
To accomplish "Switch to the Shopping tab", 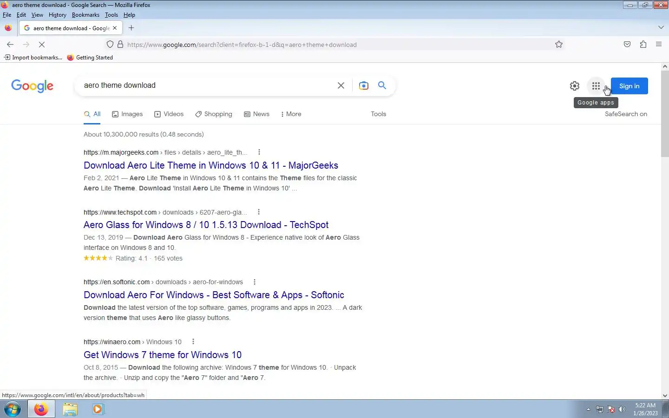I will 214,114.
